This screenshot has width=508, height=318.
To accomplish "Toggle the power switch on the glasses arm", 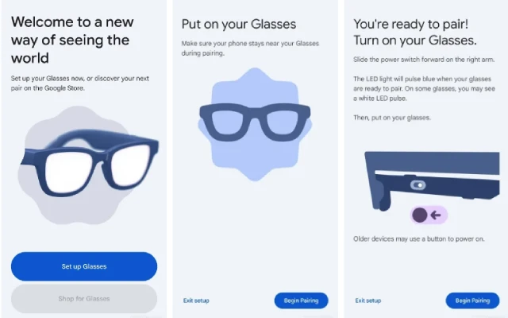I will pos(418,185).
